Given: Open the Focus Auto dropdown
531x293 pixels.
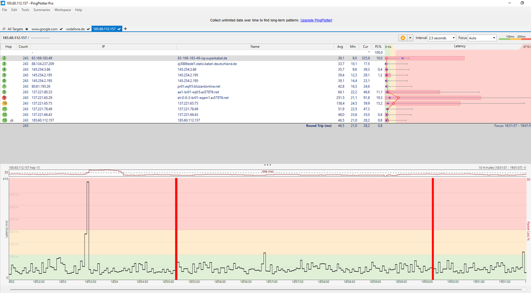Looking at the screenshot, I should (x=482, y=38).
